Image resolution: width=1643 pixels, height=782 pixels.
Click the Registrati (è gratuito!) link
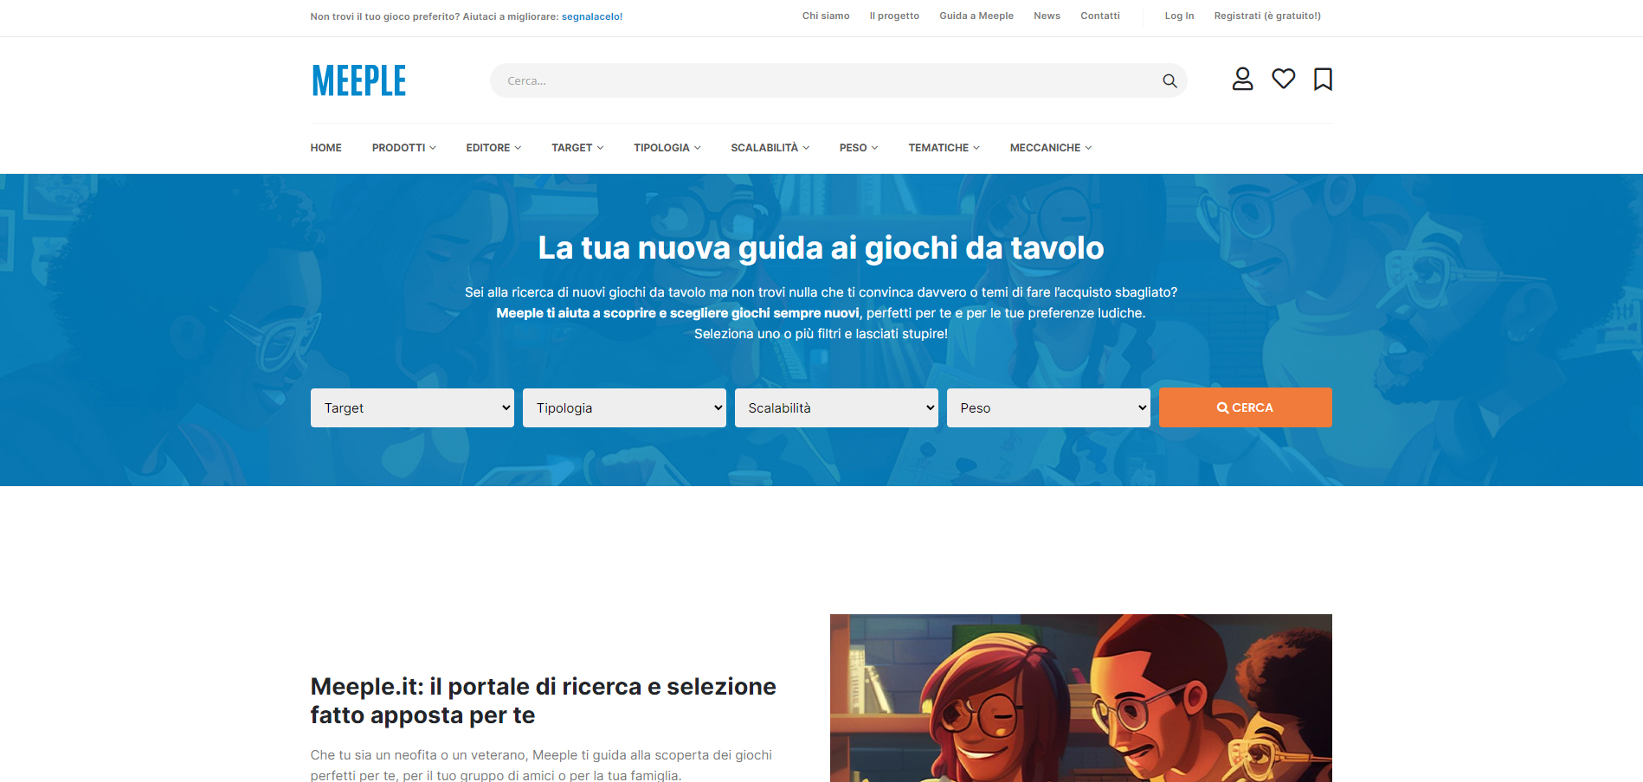click(1266, 16)
